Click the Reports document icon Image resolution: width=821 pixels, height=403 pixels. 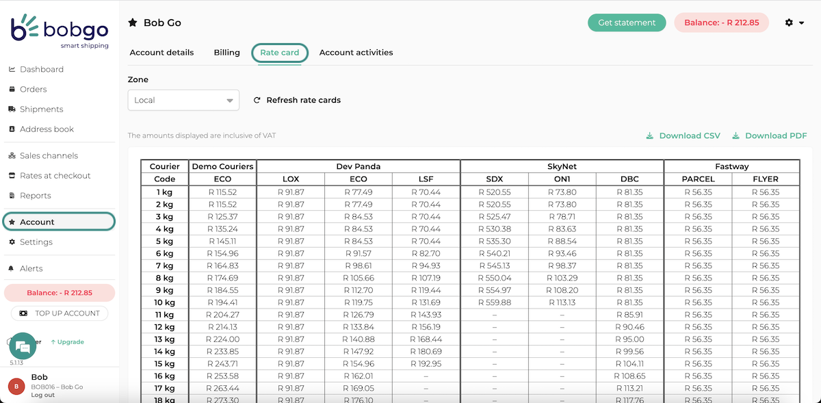(x=12, y=195)
